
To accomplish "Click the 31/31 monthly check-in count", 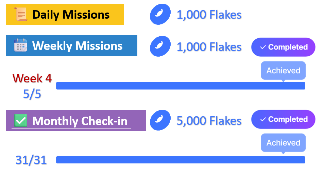I will pos(31,160).
